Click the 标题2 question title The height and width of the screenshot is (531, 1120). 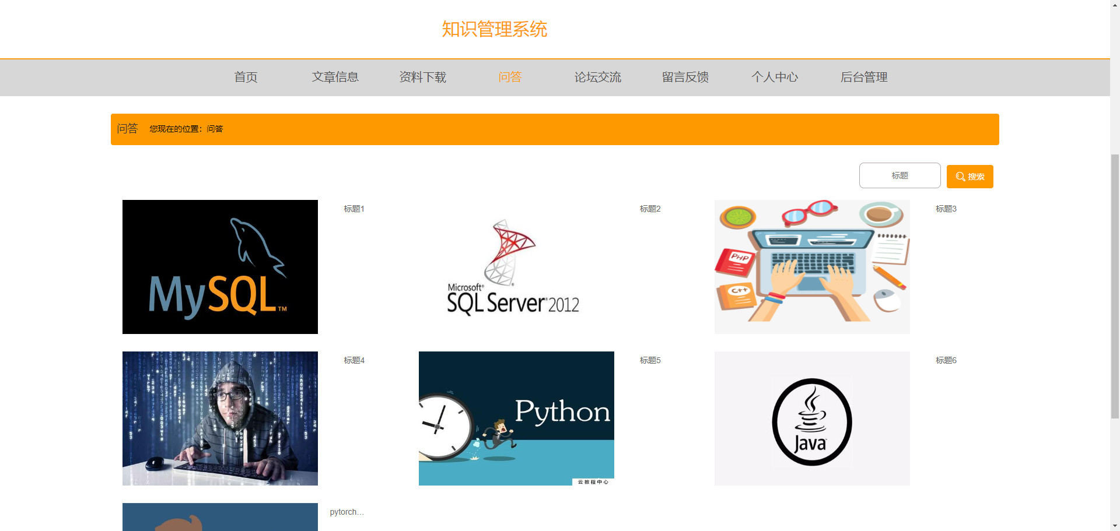[650, 209]
